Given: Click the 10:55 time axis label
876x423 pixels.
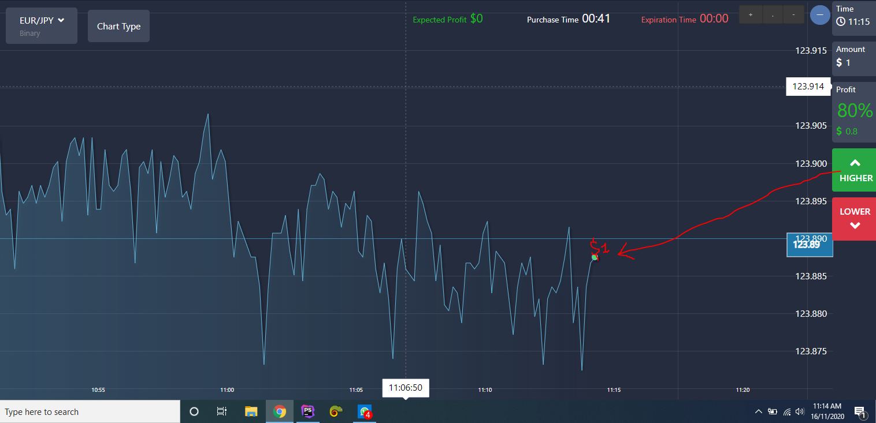Looking at the screenshot, I should 98,390.
